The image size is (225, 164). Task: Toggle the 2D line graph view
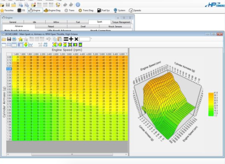click(x=31, y=45)
